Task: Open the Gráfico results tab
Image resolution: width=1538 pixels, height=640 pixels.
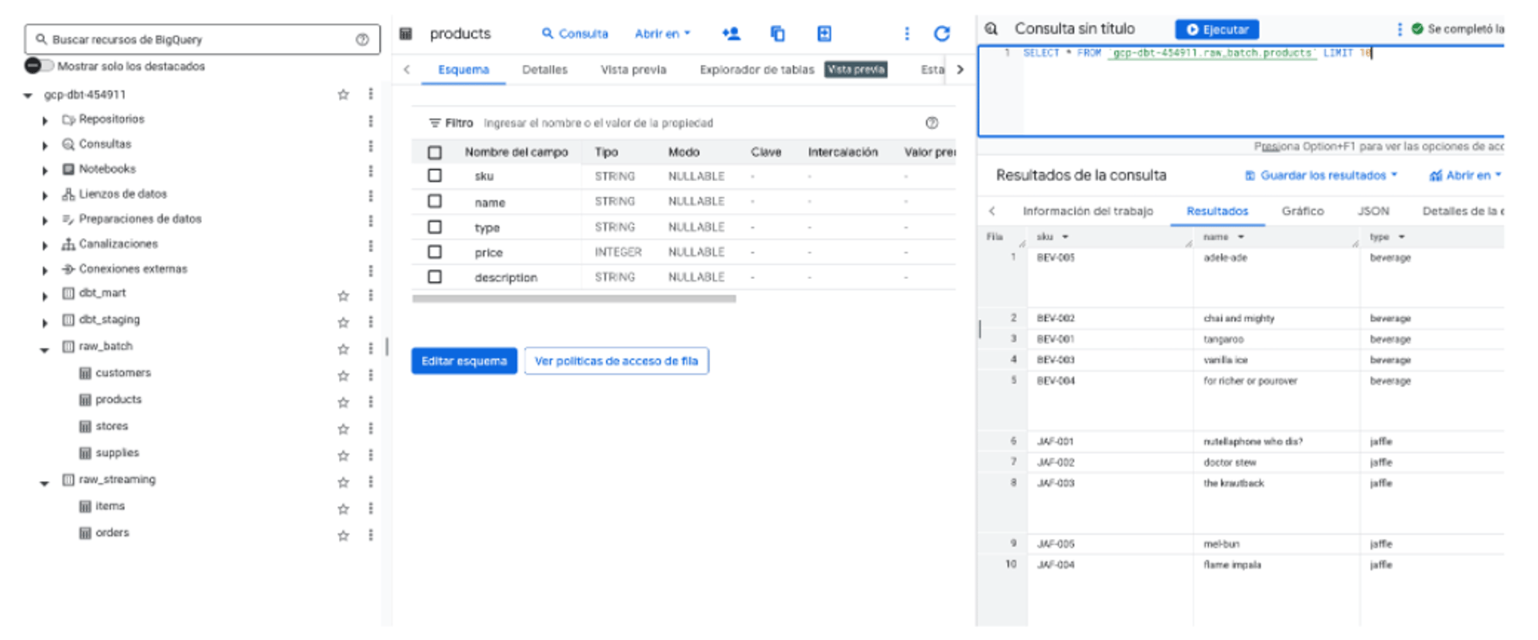Action: pyautogui.click(x=1302, y=211)
